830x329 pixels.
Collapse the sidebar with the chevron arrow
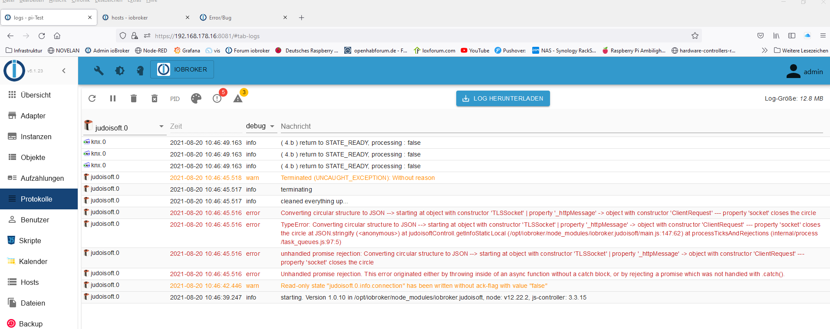tap(64, 71)
